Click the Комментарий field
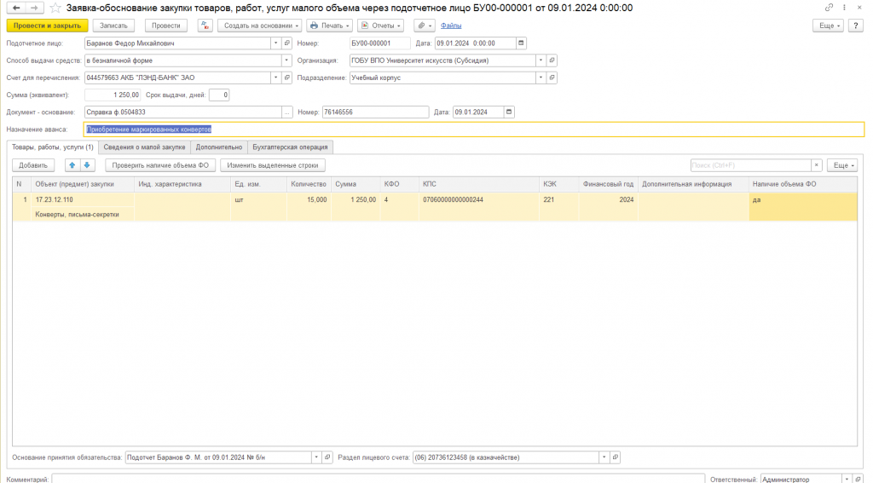 [x=378, y=479]
